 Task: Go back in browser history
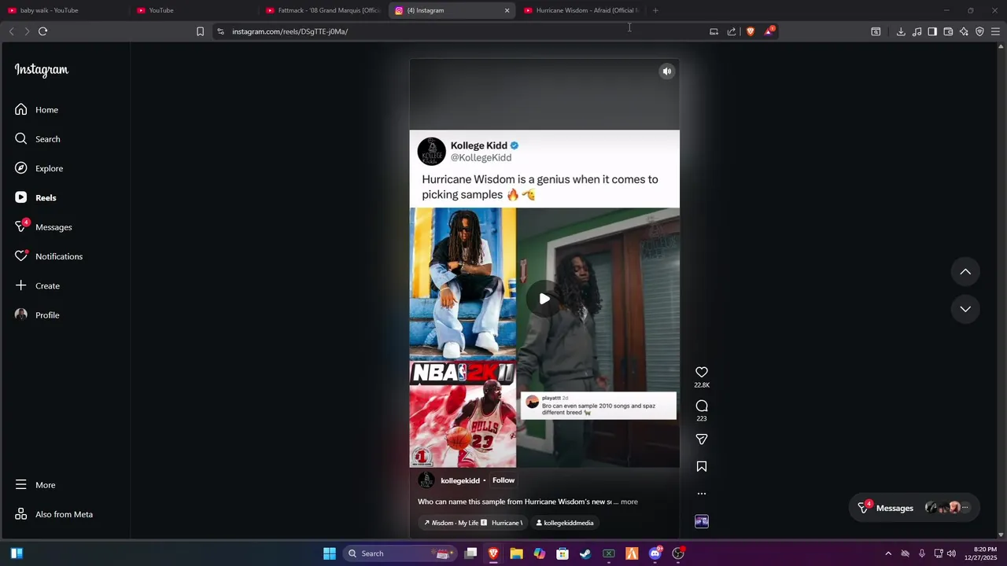pyautogui.click(x=11, y=31)
